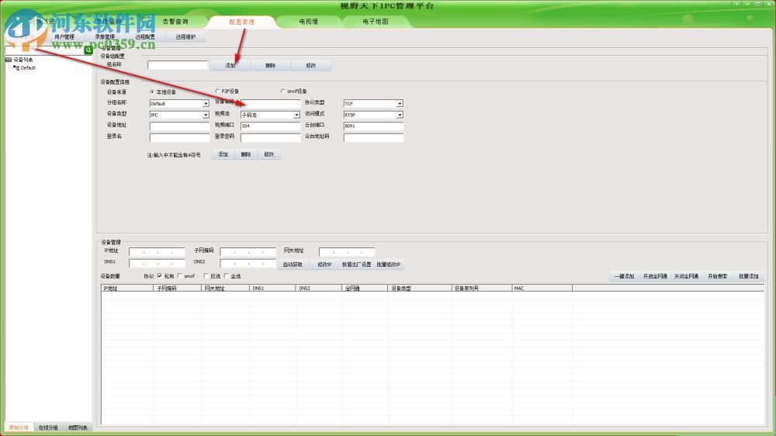
Task: Click the MAC column header
Action: click(x=542, y=288)
